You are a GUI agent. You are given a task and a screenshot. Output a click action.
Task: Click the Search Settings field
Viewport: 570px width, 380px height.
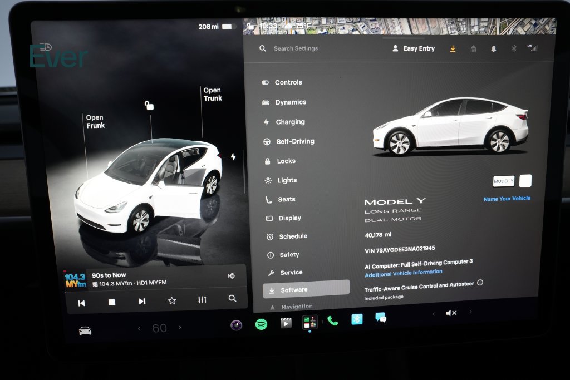(x=296, y=48)
